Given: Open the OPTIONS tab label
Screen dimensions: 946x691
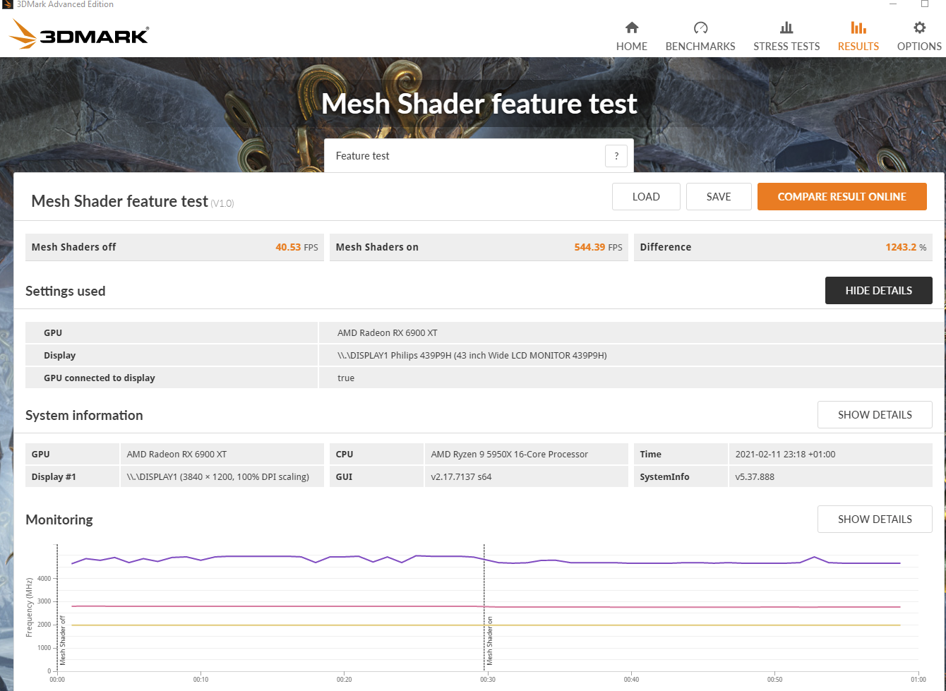Looking at the screenshot, I should point(919,47).
